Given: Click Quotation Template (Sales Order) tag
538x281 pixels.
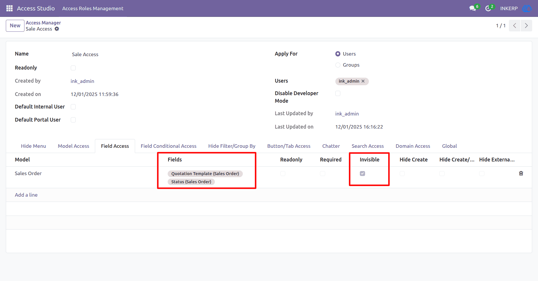Looking at the screenshot, I should [x=205, y=174].
